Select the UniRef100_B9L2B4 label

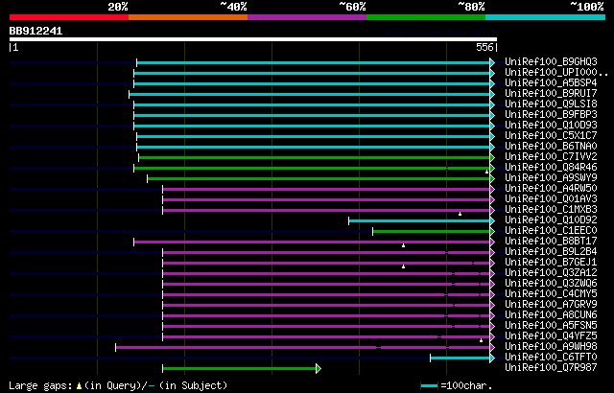click(x=551, y=252)
